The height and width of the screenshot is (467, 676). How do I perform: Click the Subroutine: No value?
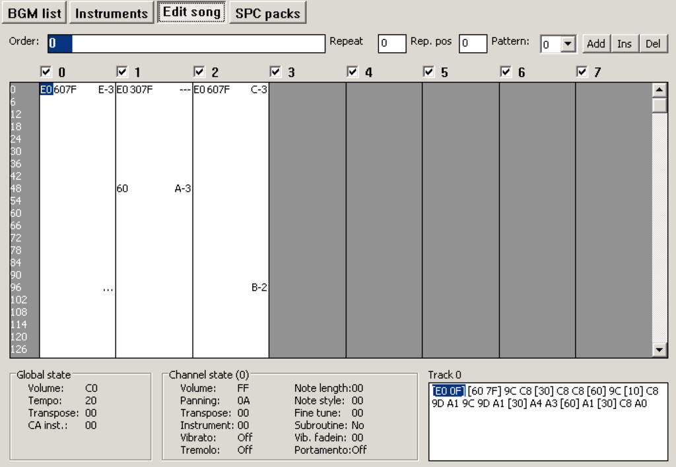click(358, 425)
